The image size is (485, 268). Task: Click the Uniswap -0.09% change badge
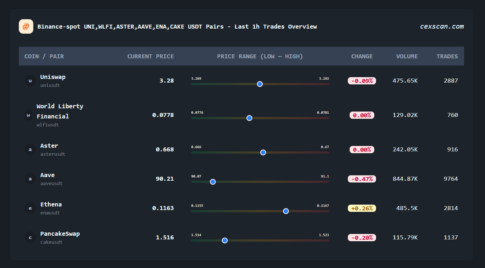(x=361, y=80)
